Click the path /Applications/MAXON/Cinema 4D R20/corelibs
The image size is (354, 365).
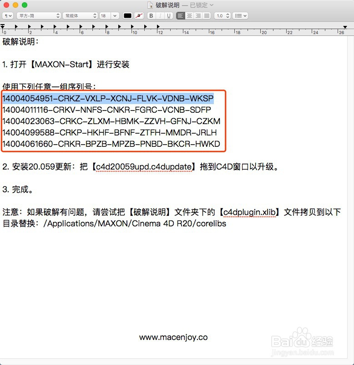(x=135, y=224)
